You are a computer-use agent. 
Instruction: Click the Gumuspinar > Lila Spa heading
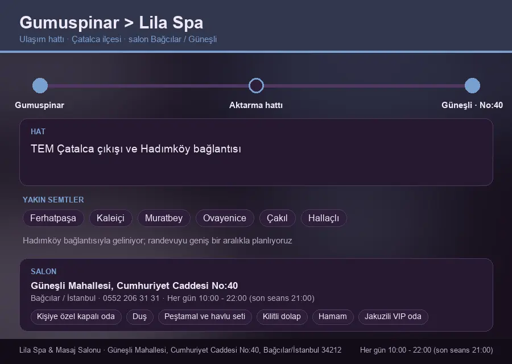[x=112, y=23]
